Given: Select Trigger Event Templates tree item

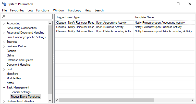Looking at the screenshot, I should pyautogui.click(x=26, y=97).
